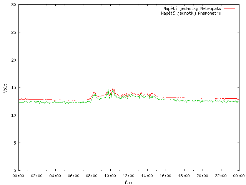Click the y-axis value 0
The image size is (246, 185).
click(15, 171)
